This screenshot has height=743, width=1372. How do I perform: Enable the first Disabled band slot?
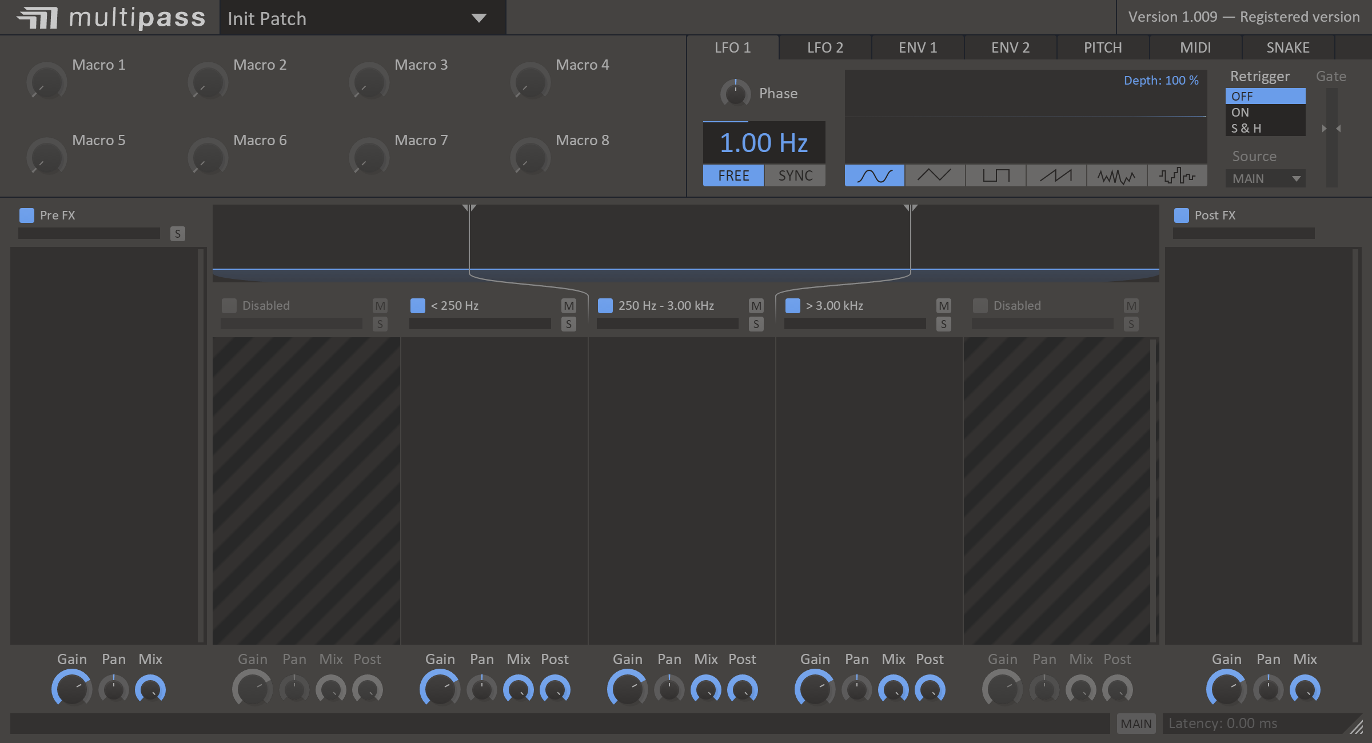point(229,306)
